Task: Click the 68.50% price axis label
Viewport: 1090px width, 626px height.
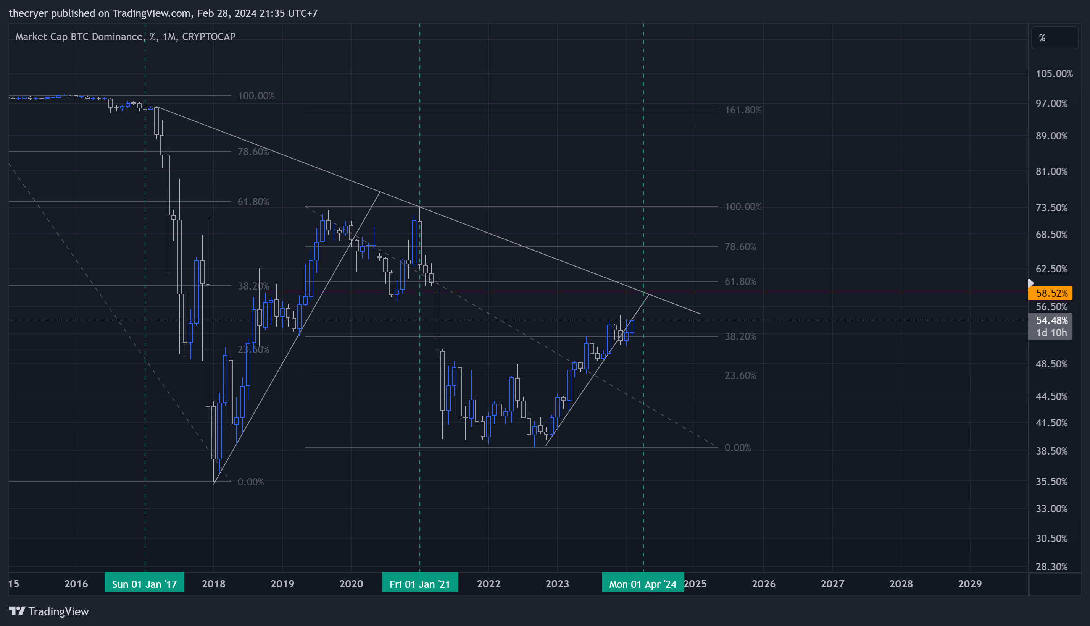Action: tap(1051, 234)
